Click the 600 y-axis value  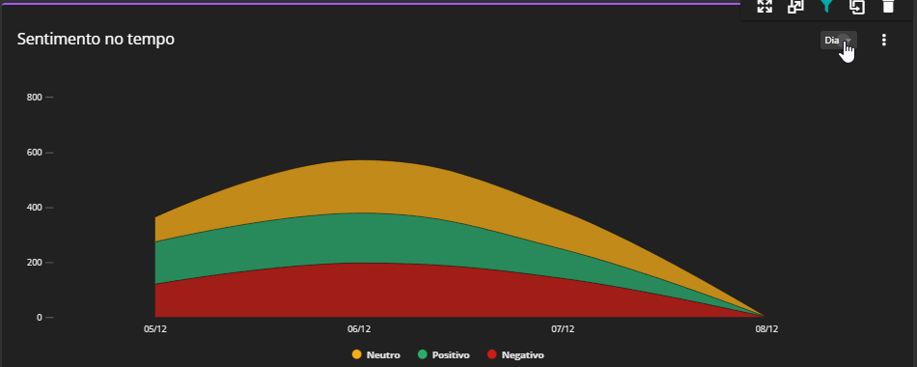[x=35, y=153]
